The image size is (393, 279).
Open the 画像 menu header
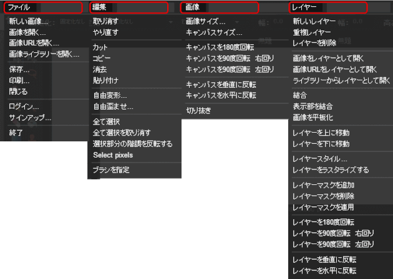[x=193, y=7]
